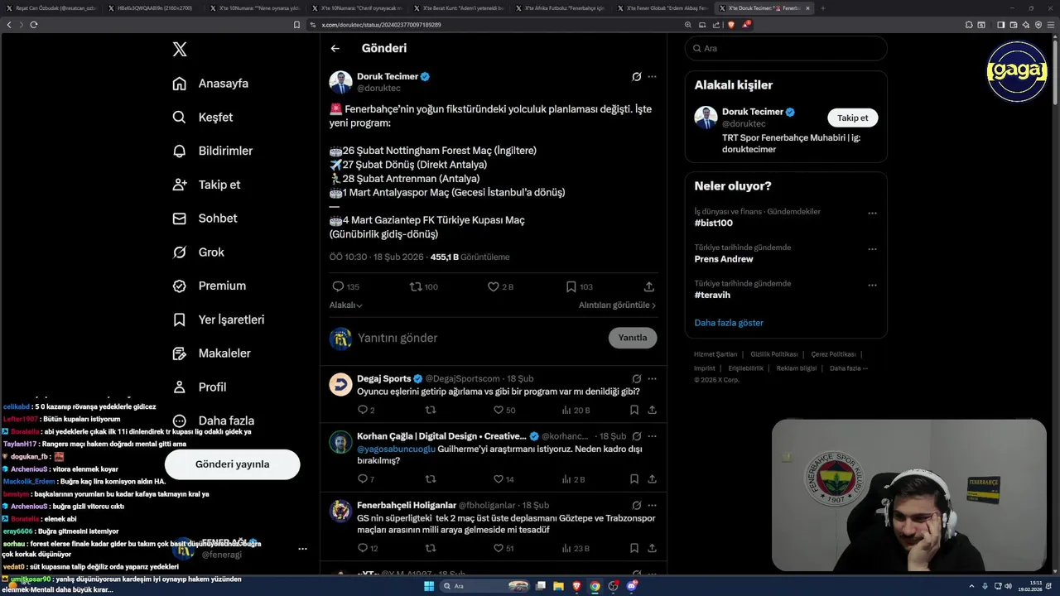
Task: Click the Grok icon on Doruk Tecimer's post
Action: [x=636, y=76]
